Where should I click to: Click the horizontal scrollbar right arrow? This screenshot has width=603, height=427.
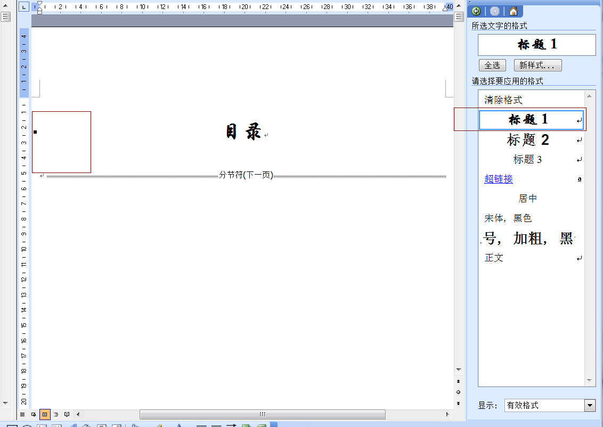[447, 414]
